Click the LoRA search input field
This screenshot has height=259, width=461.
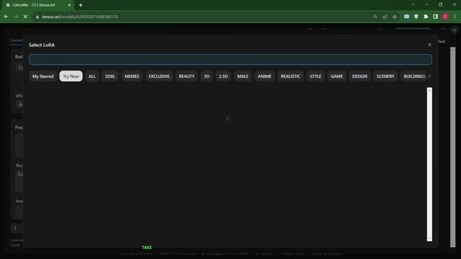(230, 59)
